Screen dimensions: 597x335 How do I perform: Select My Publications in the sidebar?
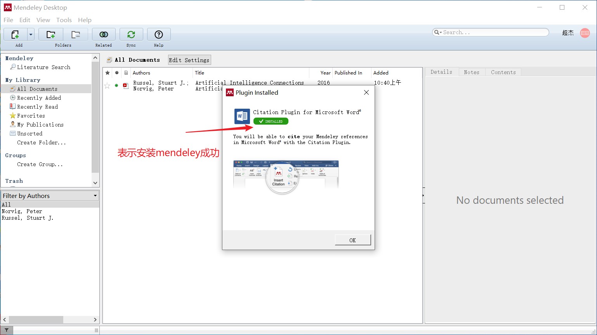pos(40,125)
